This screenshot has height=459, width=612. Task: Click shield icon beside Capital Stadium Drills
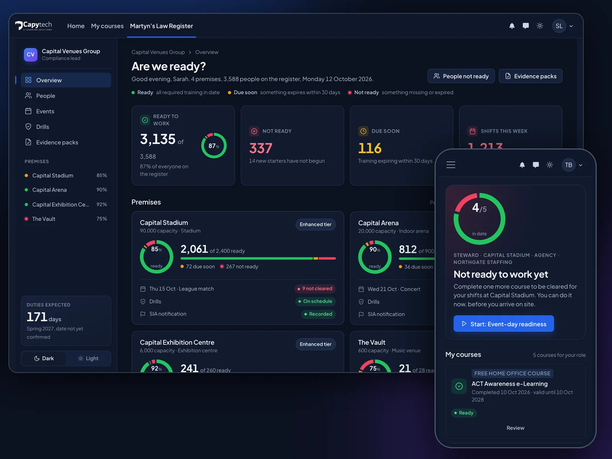[143, 301]
